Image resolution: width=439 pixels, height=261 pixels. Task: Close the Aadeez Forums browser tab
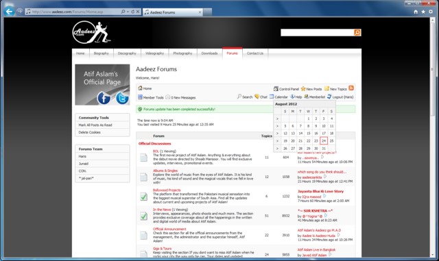(200, 12)
